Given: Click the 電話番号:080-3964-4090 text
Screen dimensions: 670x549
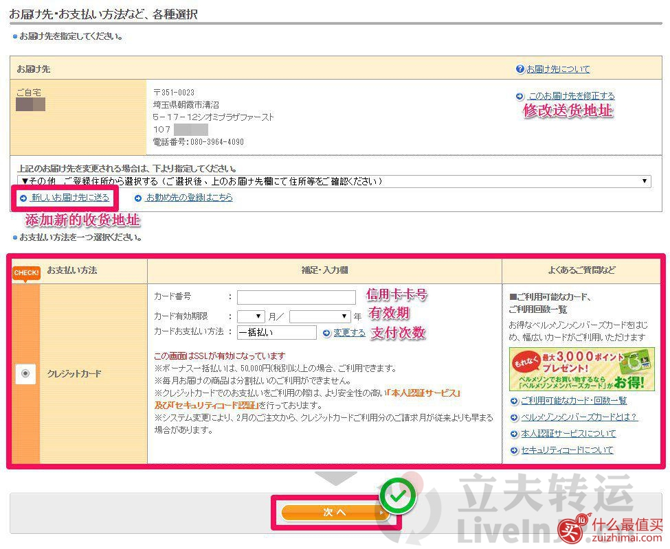Looking at the screenshot, I should pyautogui.click(x=199, y=142).
